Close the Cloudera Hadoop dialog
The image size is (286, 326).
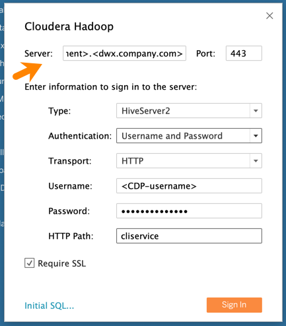269,16
